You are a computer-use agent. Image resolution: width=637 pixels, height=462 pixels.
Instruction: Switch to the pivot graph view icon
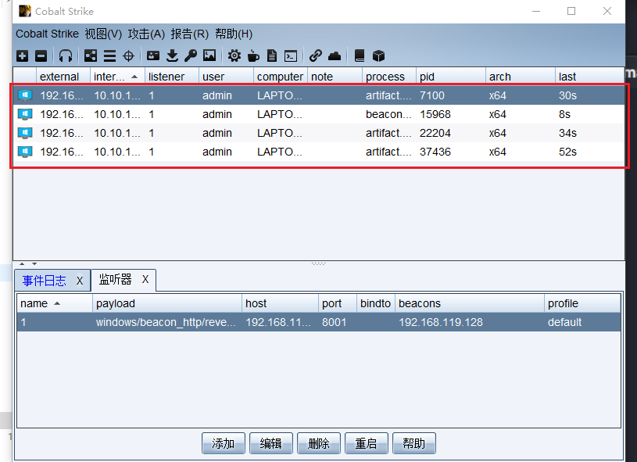pyautogui.click(x=90, y=56)
